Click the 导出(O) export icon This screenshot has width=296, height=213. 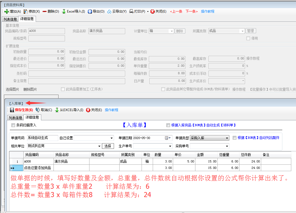pos(90,11)
